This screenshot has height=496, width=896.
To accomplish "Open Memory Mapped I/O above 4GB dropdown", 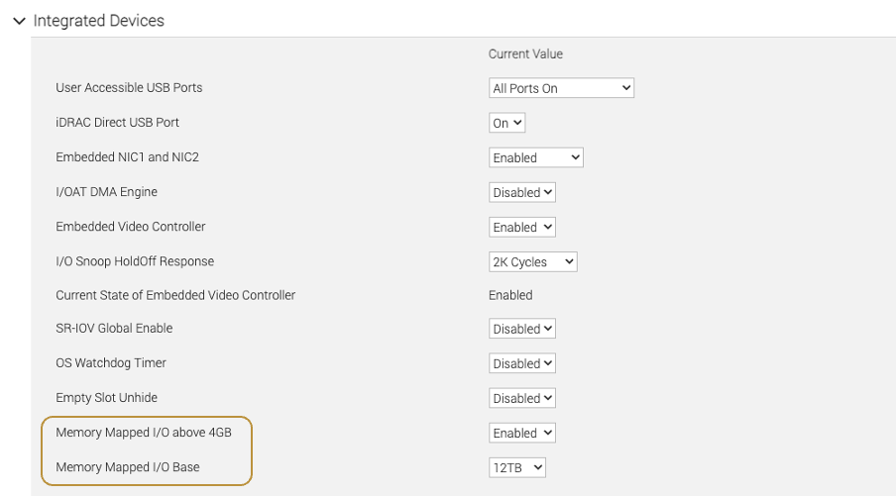I will tap(522, 433).
